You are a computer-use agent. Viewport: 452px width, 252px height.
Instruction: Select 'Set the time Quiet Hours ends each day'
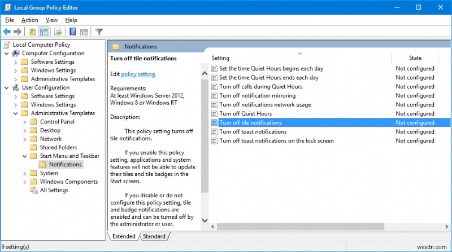[x=269, y=77]
